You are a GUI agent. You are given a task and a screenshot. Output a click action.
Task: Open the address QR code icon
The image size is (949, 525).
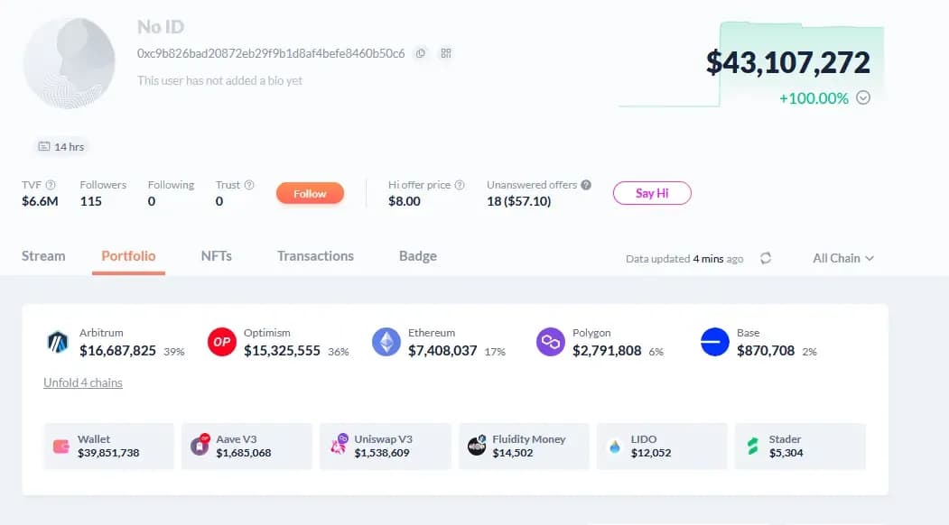coord(445,53)
